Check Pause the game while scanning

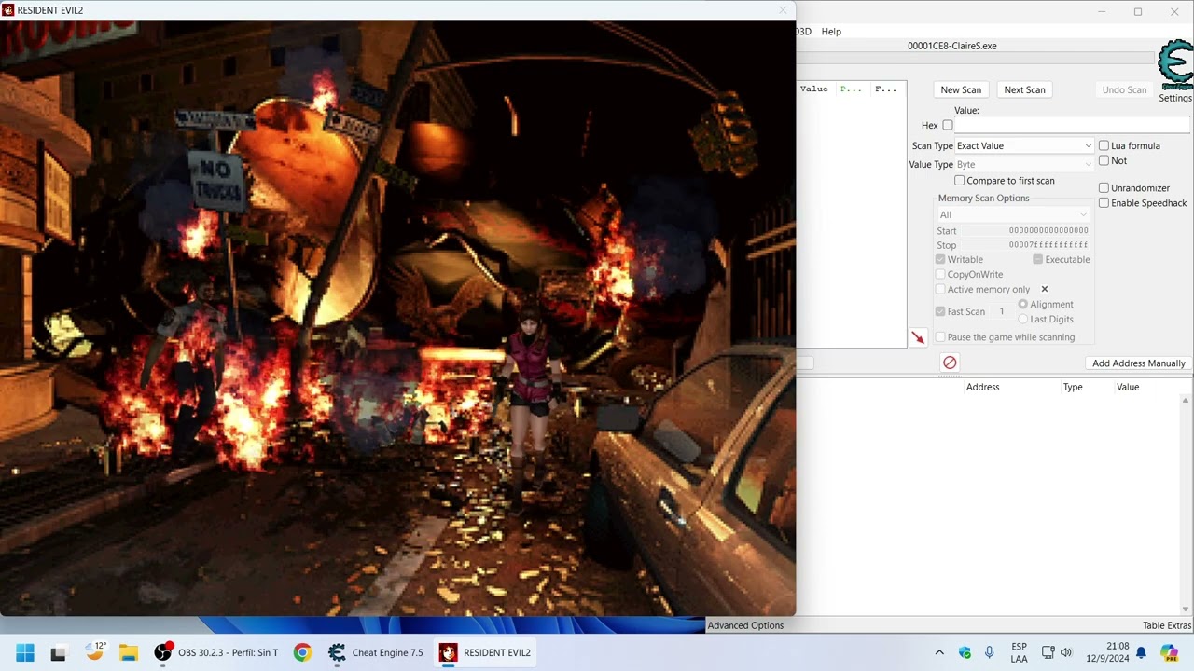(940, 337)
